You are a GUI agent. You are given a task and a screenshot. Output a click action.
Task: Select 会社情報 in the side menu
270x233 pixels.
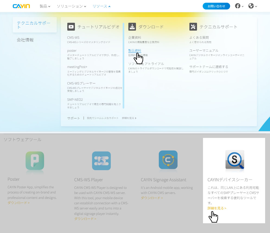pyautogui.click(x=25, y=40)
